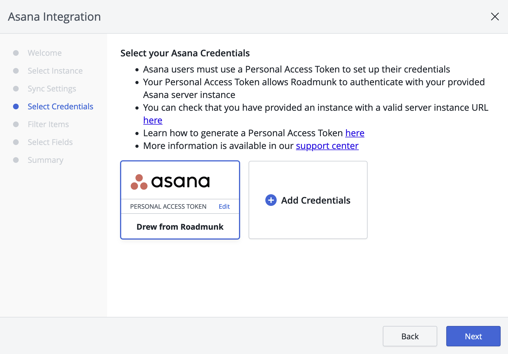
Task: Click the Sync Settings step bullet dot
Action: click(x=16, y=89)
